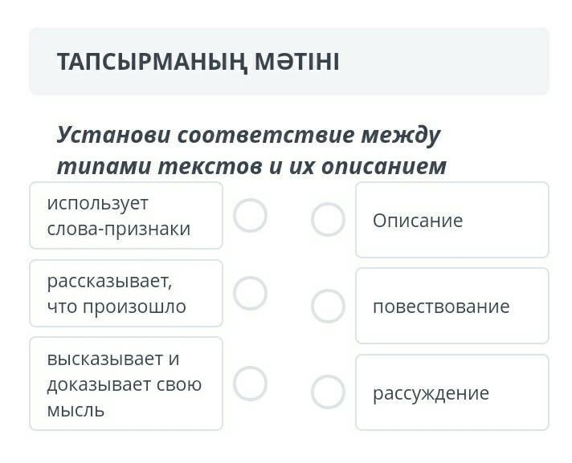Click the instruction line 'типами текстов и их описанием'
Image resolution: width=572 pixels, height=463 pixels.
click(x=251, y=167)
